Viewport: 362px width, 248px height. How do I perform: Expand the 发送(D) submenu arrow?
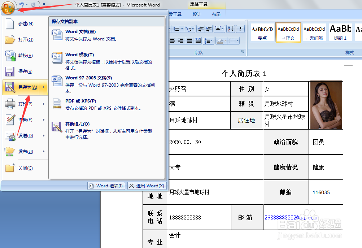pyautogui.click(x=43, y=135)
